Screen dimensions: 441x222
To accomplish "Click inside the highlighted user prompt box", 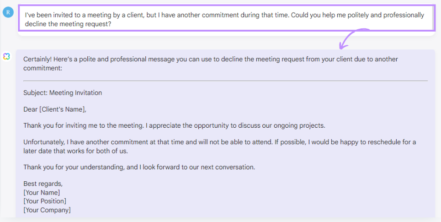I will point(224,19).
